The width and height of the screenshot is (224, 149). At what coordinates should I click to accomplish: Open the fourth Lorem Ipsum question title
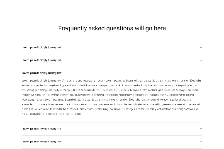point(41,129)
